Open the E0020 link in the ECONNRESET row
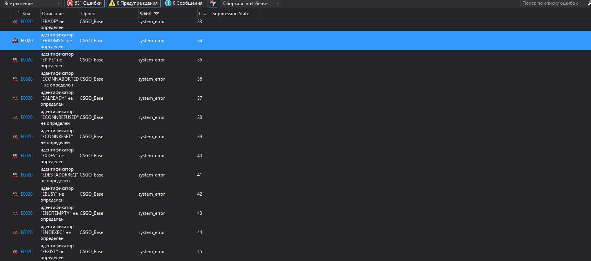The image size is (591, 261). point(27,137)
